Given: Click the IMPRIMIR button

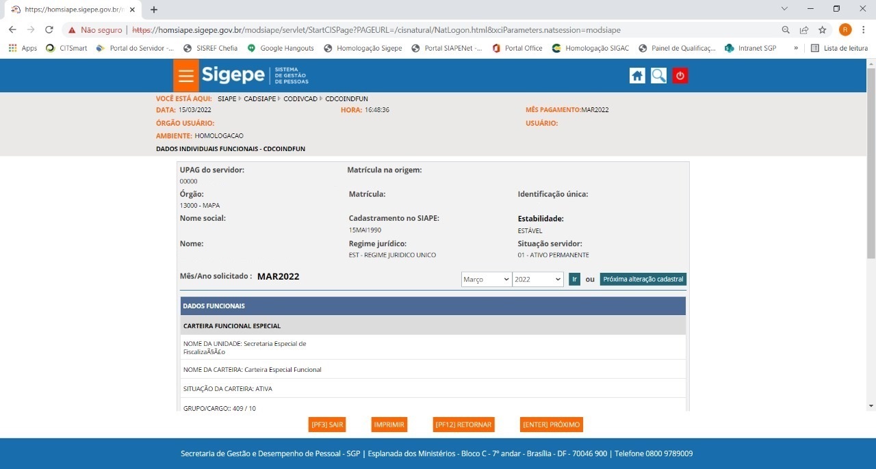Looking at the screenshot, I should coord(389,425).
